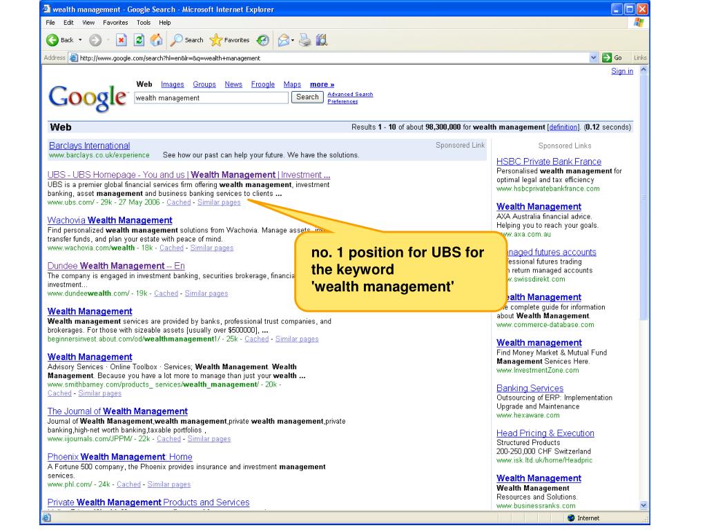This screenshot has width=707, height=530.
Task: Click the Google Search button
Action: pyautogui.click(x=307, y=97)
